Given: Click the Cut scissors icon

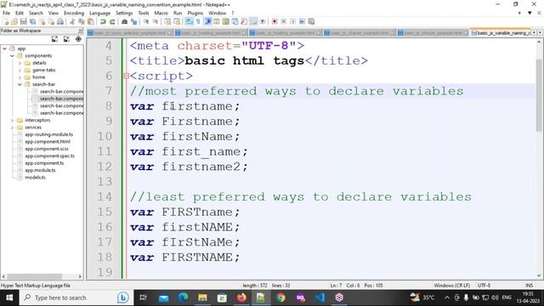Looking at the screenshot, I should click(71, 21).
